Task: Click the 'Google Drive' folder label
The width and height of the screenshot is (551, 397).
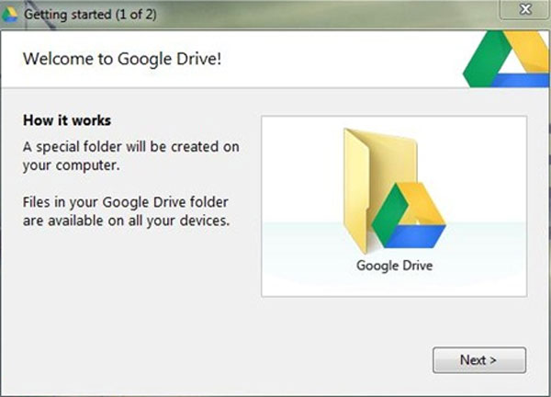Action: (x=394, y=266)
